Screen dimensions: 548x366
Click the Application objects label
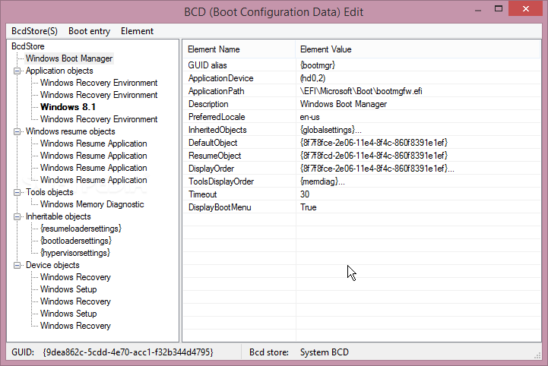click(x=59, y=71)
